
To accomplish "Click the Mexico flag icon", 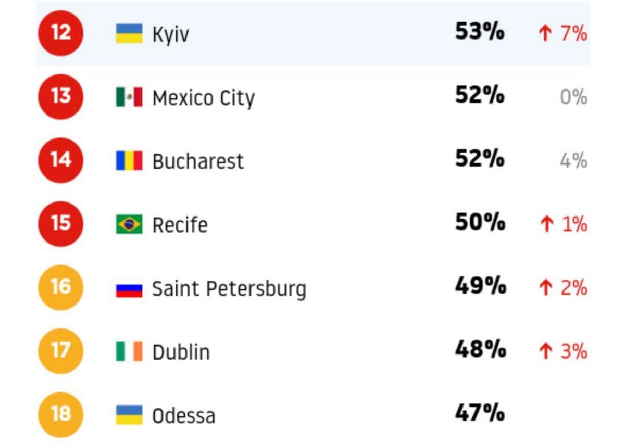I will (129, 97).
